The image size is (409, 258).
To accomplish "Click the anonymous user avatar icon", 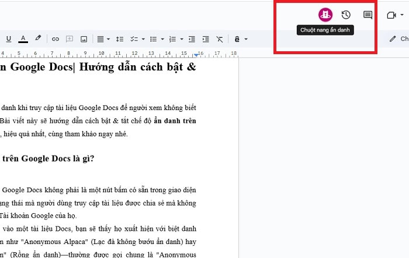I will 325,15.
